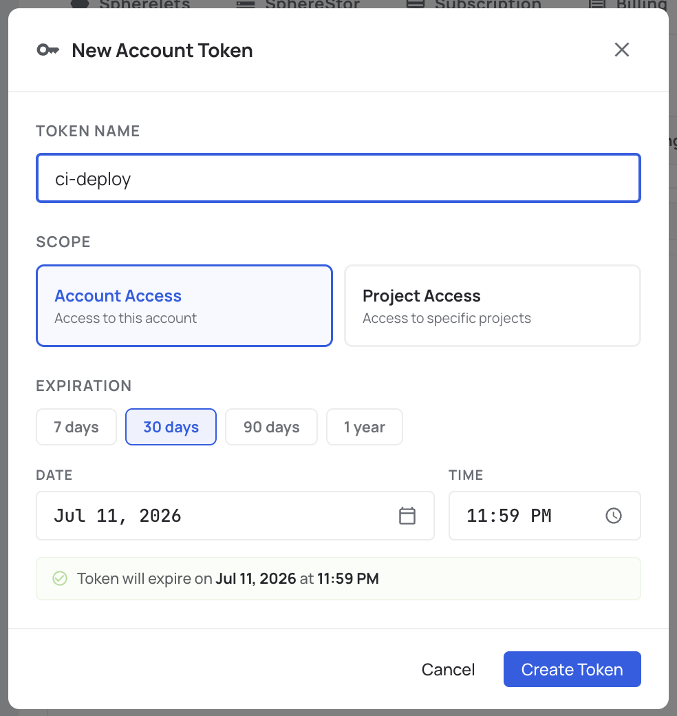Open the calendar picker icon in Date field

pos(407,516)
